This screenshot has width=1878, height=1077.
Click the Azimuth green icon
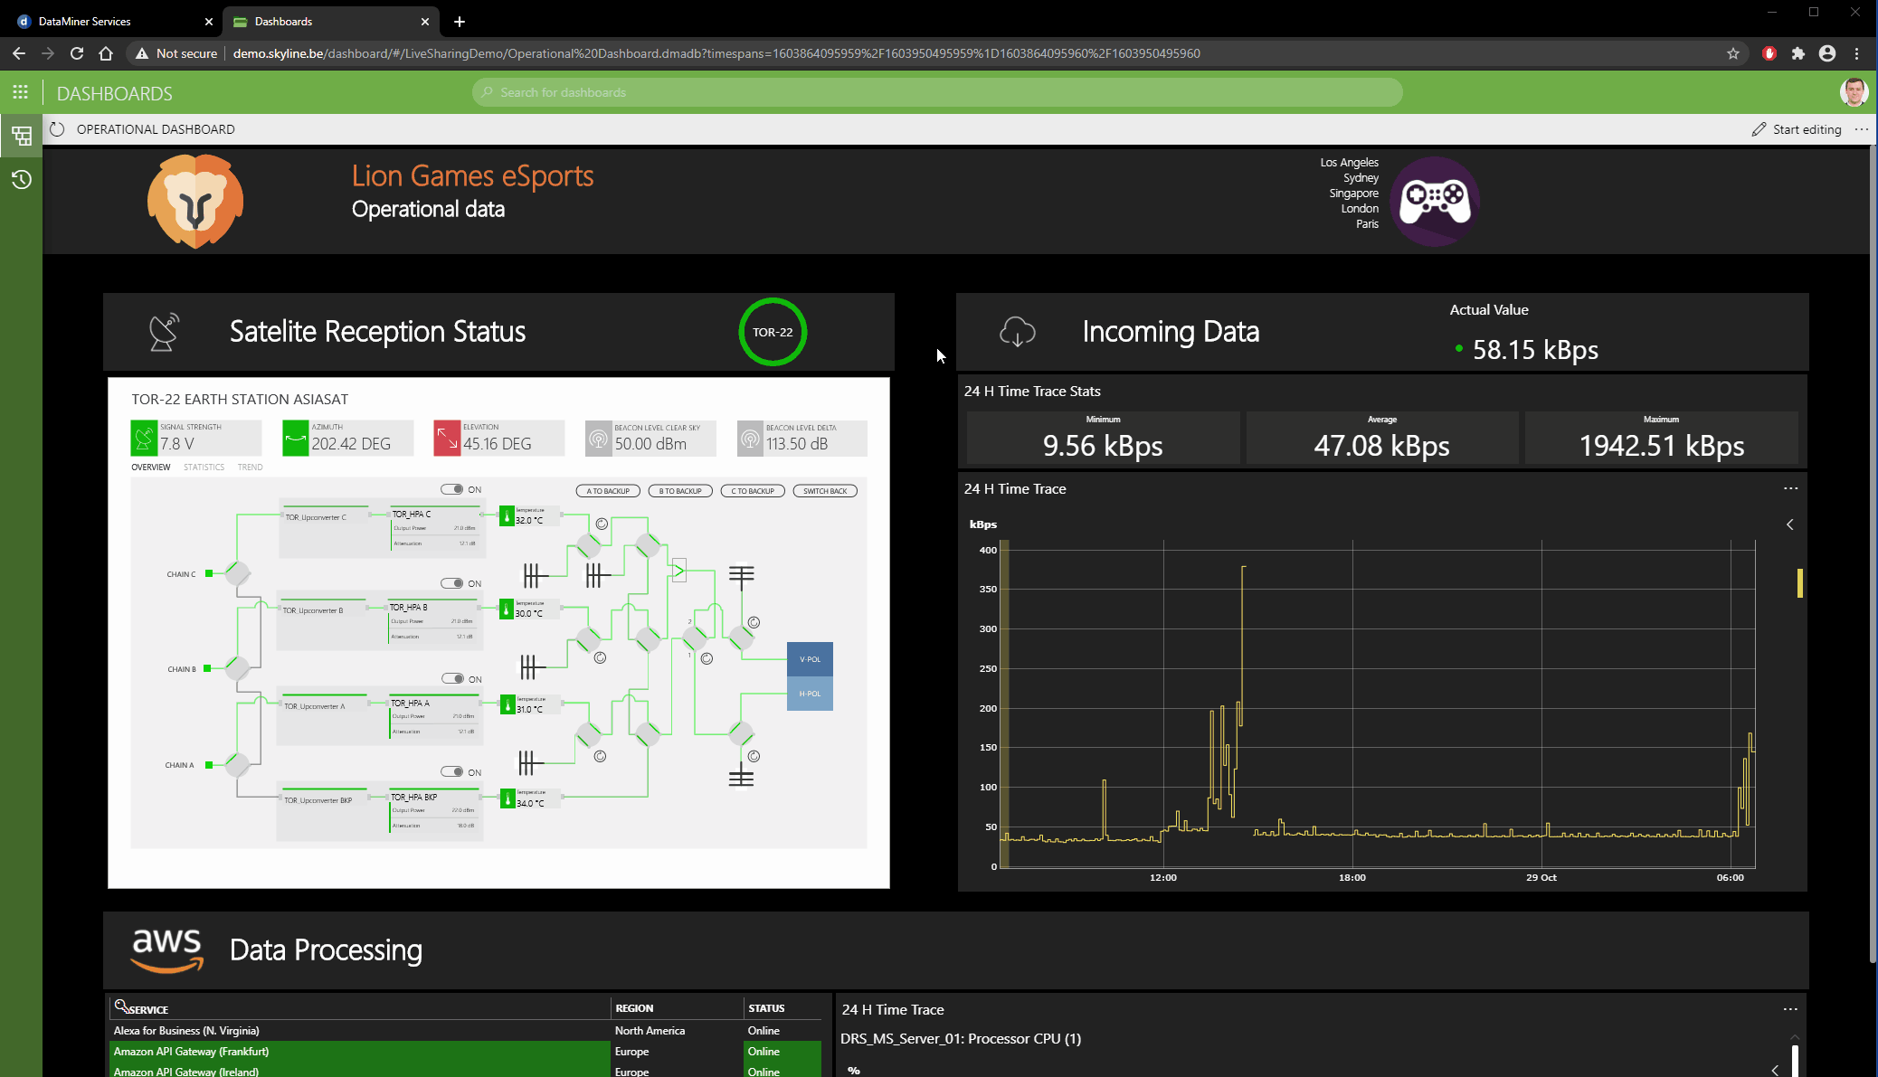(295, 438)
